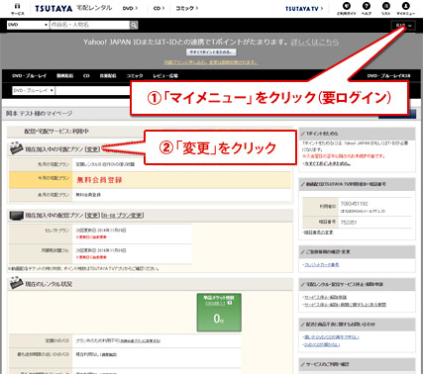Click the DVD/CDが届かない link
Screen dimensions: 423x374
(321, 344)
